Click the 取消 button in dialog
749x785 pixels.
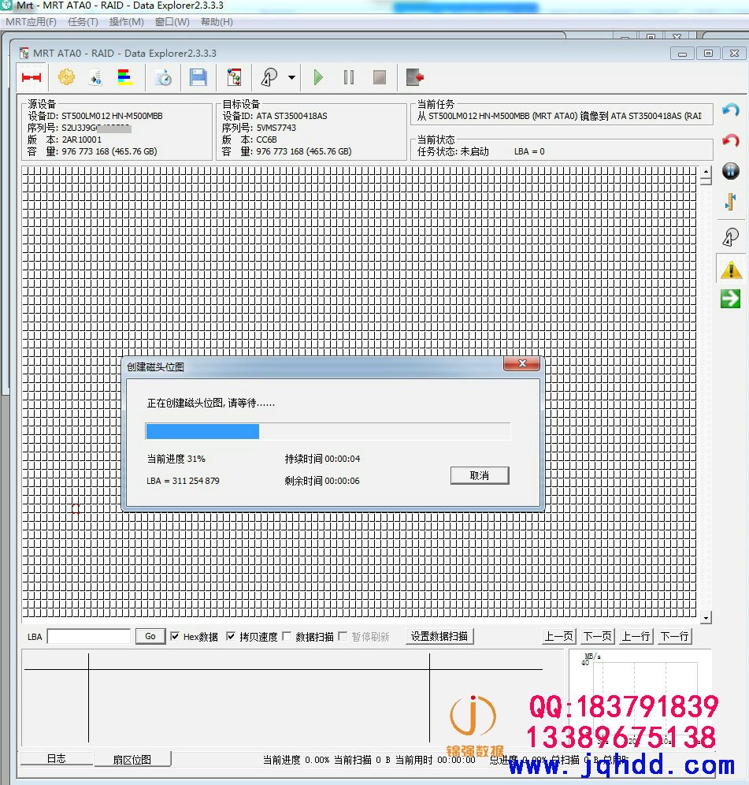(x=480, y=475)
